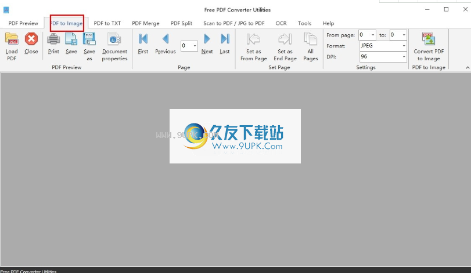Switch to the PDF to TXT tab
This screenshot has width=471, height=273.
click(107, 23)
